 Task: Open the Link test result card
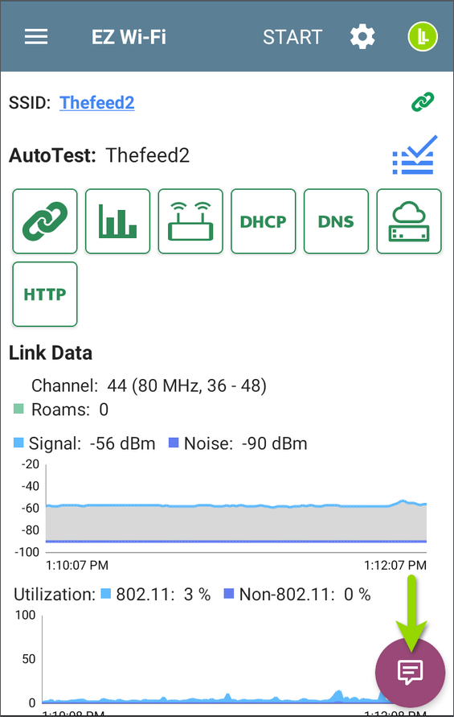coord(45,221)
